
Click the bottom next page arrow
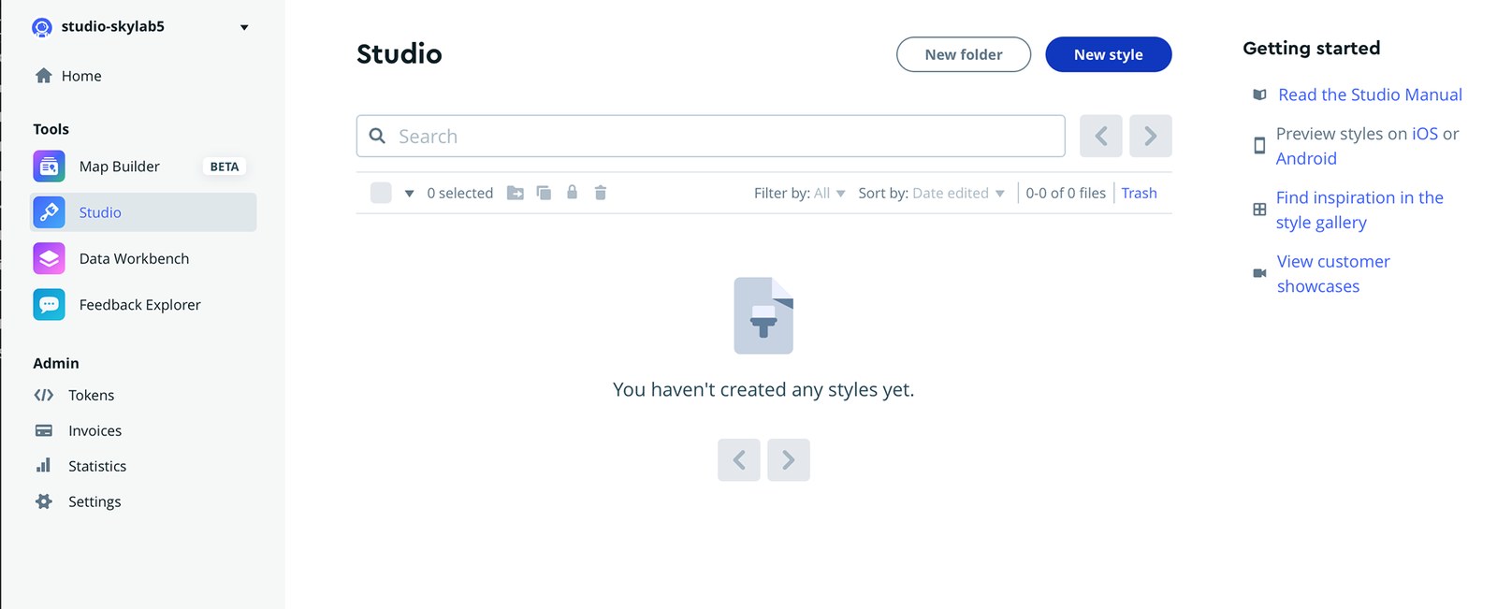[x=789, y=460]
